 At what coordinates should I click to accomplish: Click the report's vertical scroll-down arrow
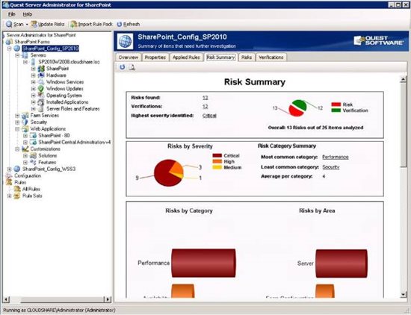click(404, 295)
